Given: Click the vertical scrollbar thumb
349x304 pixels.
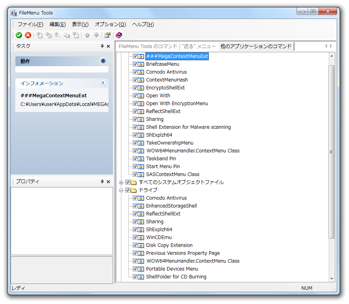Looking at the screenshot, I should (332, 152).
